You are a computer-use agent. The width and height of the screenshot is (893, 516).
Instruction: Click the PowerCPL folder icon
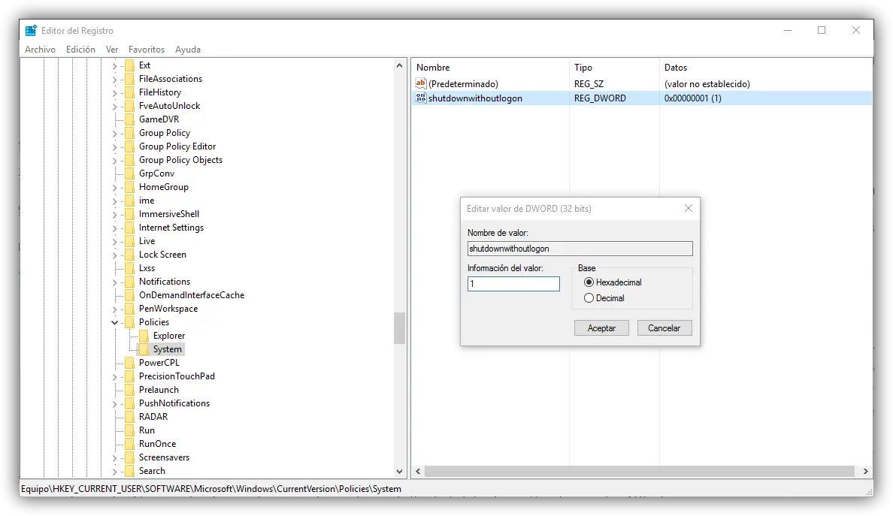130,363
